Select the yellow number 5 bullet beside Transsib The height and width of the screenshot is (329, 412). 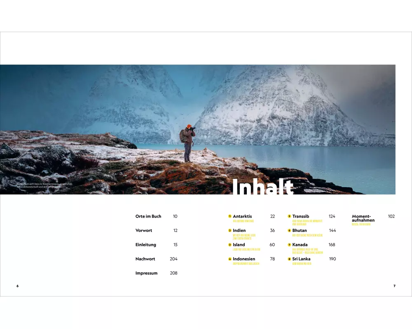point(289,216)
